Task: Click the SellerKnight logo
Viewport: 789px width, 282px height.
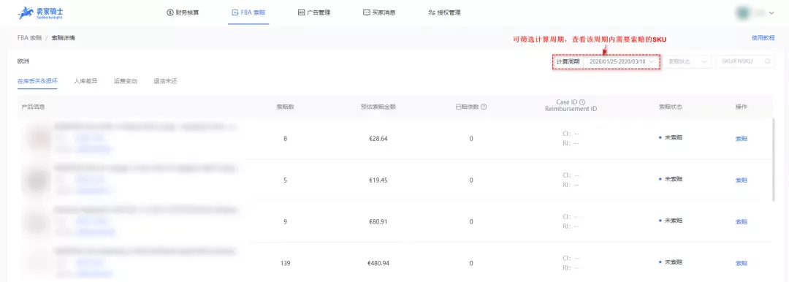Action: pos(40,12)
